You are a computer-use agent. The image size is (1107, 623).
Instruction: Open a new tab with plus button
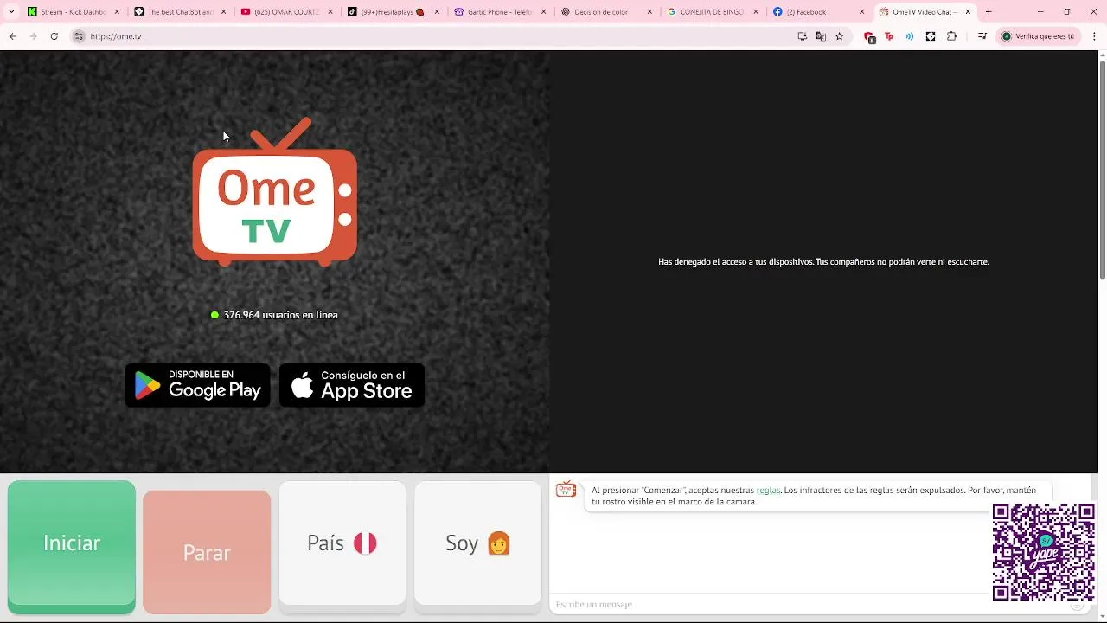pos(989,12)
